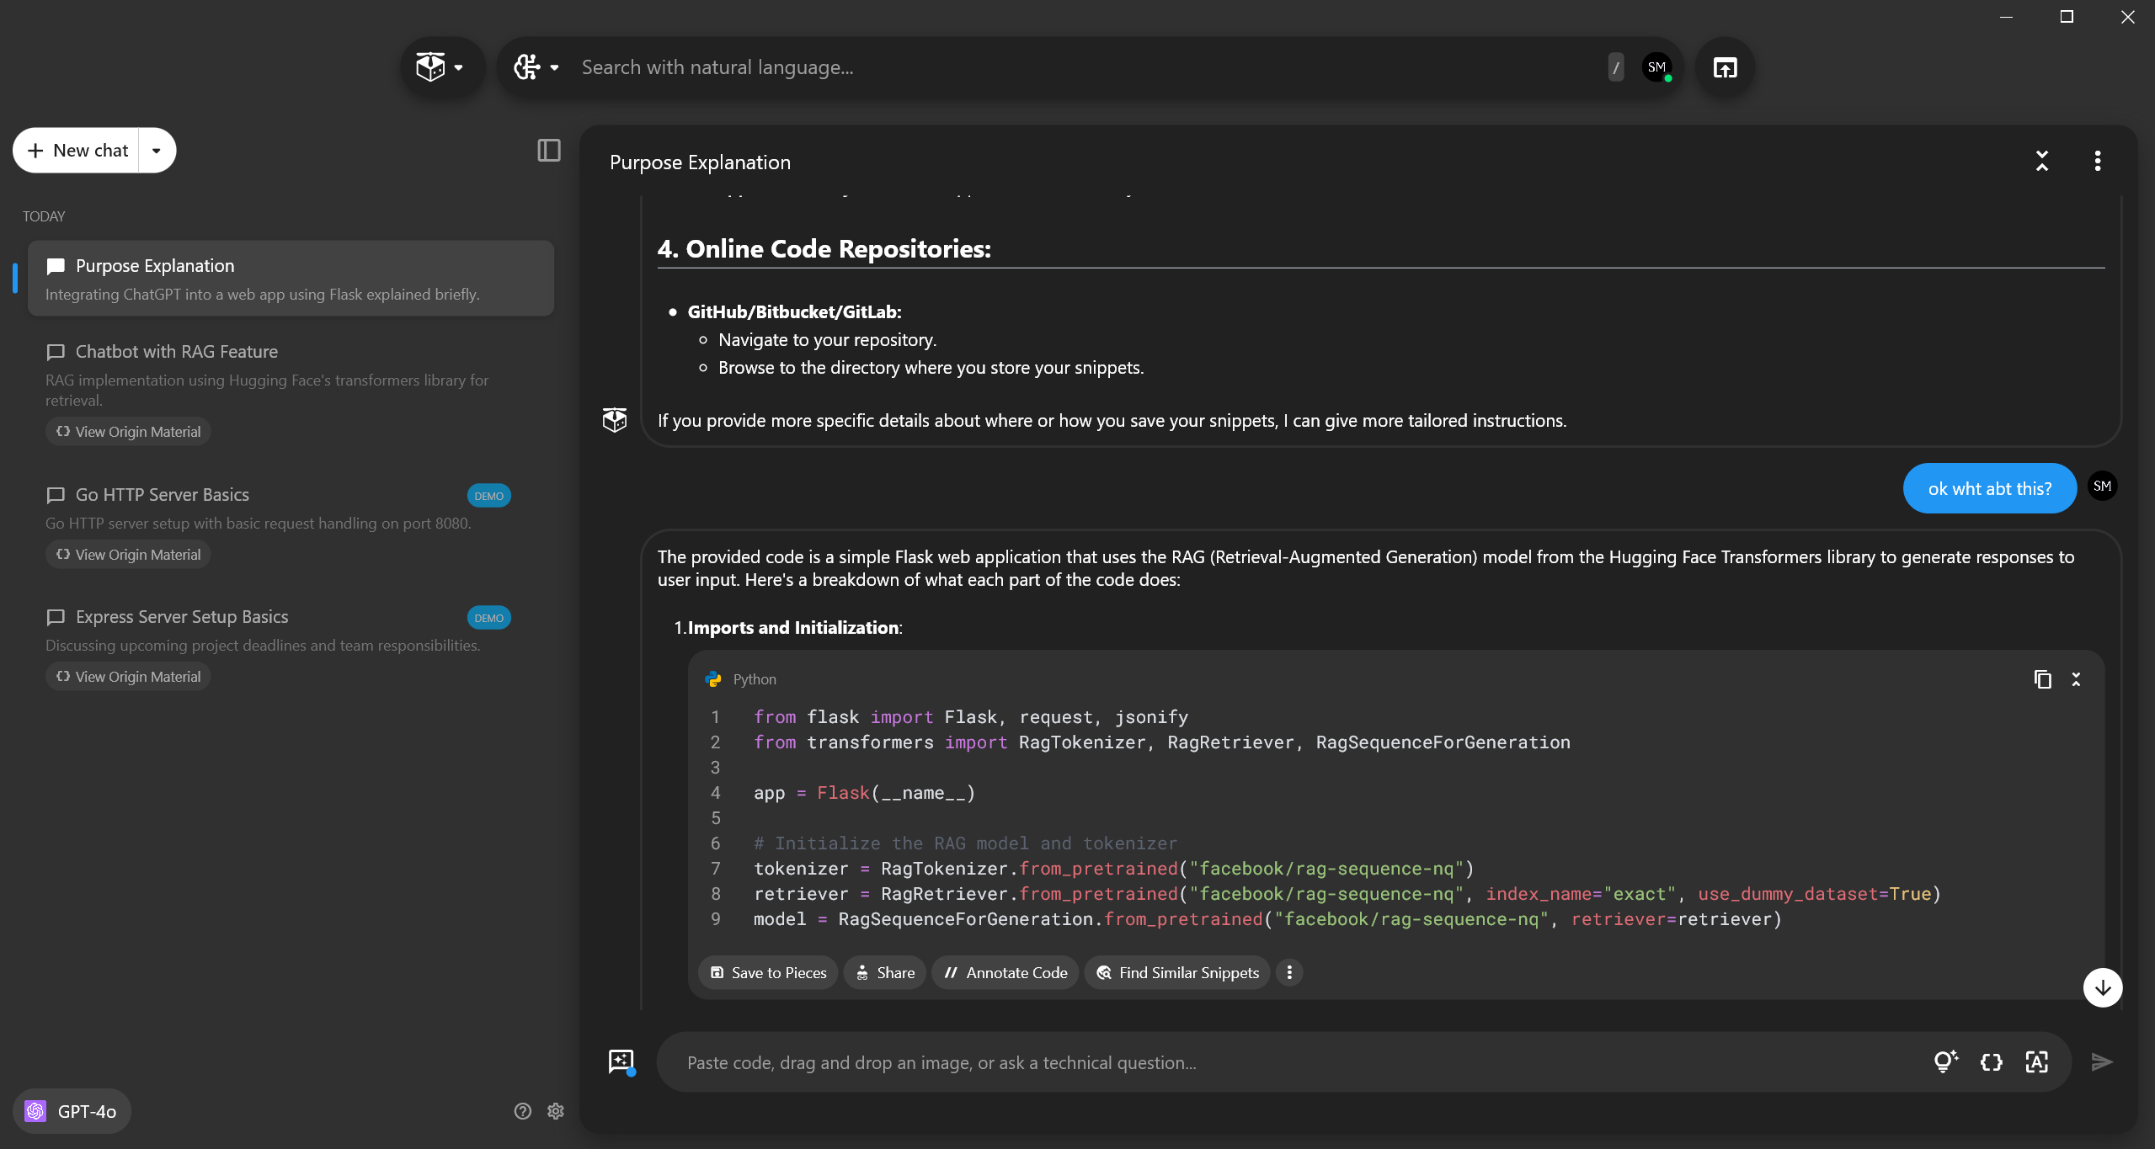Collapse the Purpose Explanation chat view
The width and height of the screenshot is (2155, 1149).
2042,161
